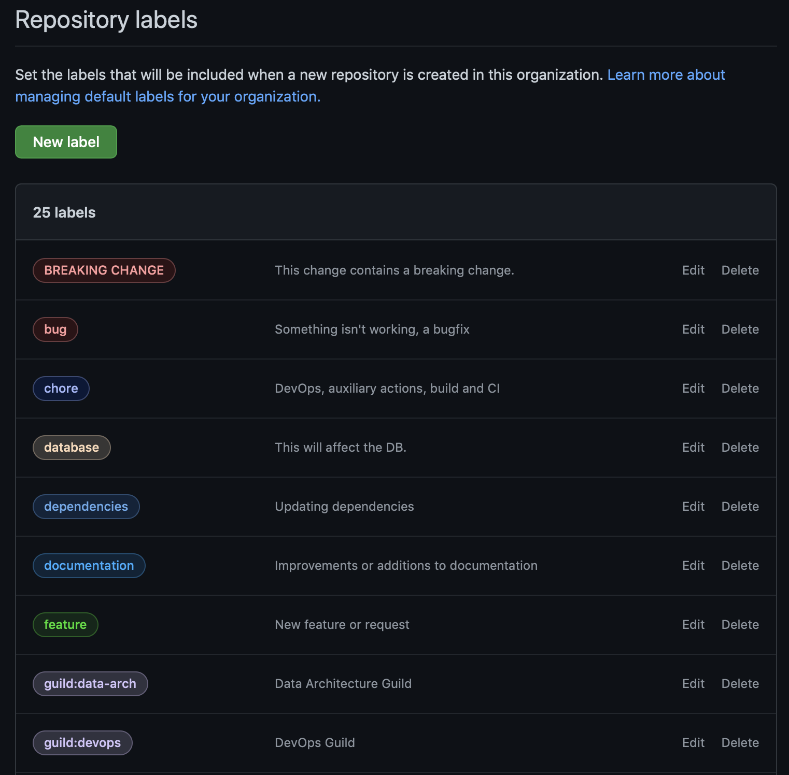This screenshot has height=775, width=789.
Task: Click the 'Repository labels' page heading
Action: [x=106, y=20]
